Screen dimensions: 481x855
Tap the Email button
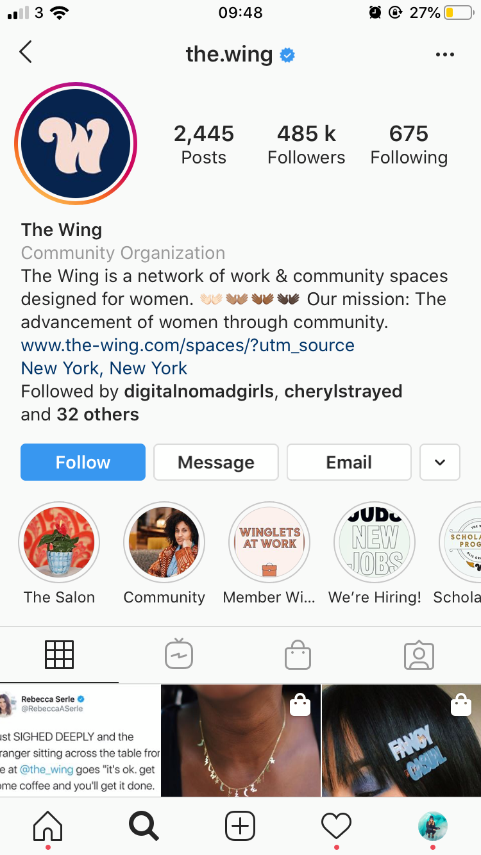pyautogui.click(x=349, y=462)
